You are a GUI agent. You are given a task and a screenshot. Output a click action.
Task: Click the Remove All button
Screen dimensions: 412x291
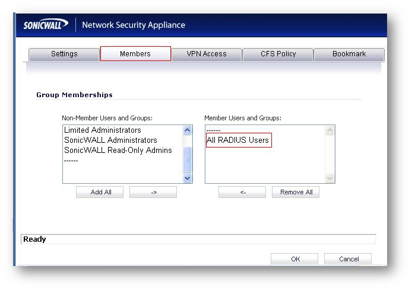296,192
